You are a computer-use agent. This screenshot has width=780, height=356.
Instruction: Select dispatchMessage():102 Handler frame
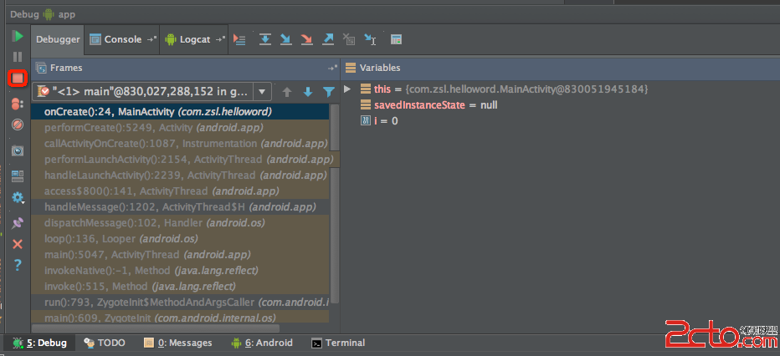(x=180, y=223)
